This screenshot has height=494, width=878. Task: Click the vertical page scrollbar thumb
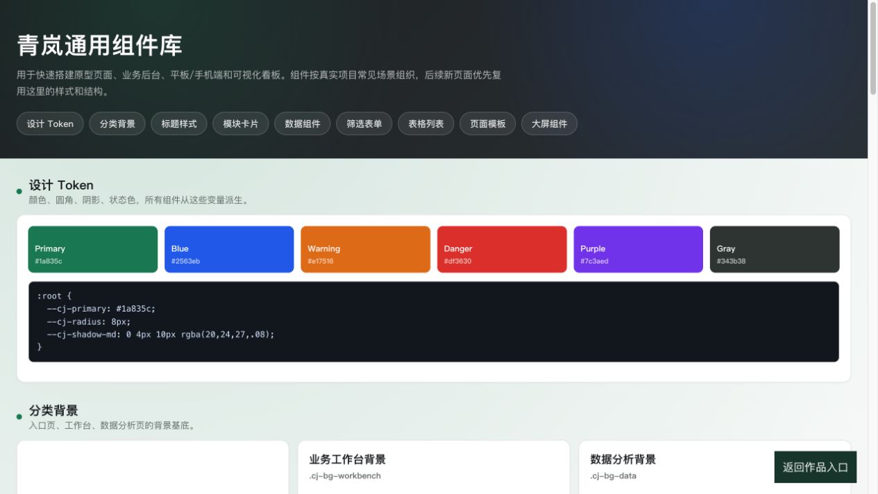873,49
